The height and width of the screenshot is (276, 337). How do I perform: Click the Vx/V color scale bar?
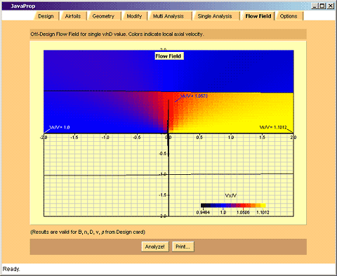tap(233, 206)
